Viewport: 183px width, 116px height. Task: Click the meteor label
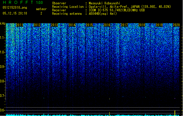click(41, 9)
